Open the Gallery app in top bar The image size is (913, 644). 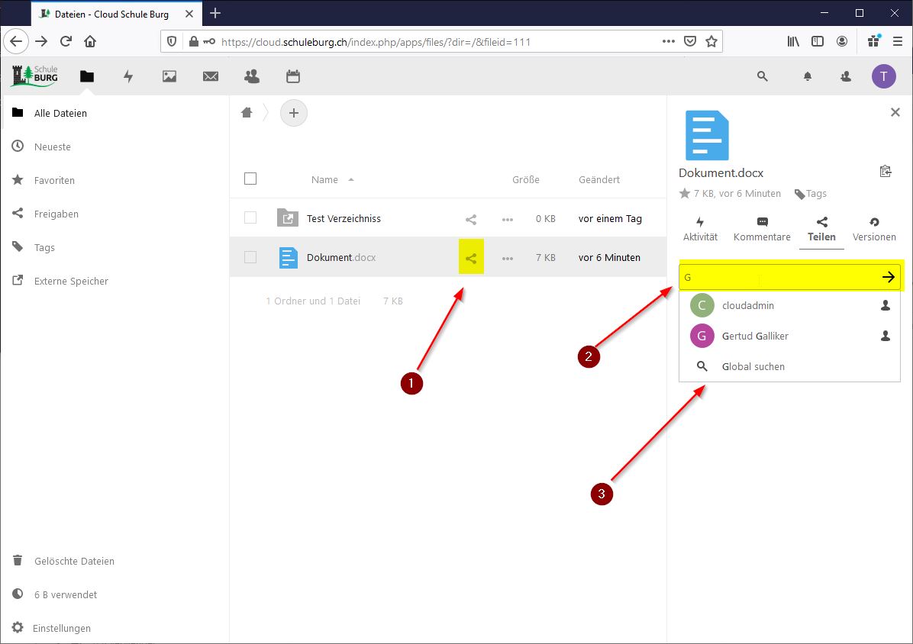click(x=169, y=76)
